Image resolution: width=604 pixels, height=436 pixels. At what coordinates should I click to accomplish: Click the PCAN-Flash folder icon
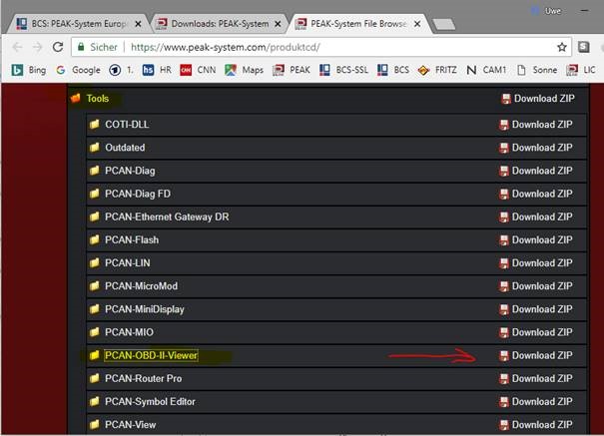95,239
